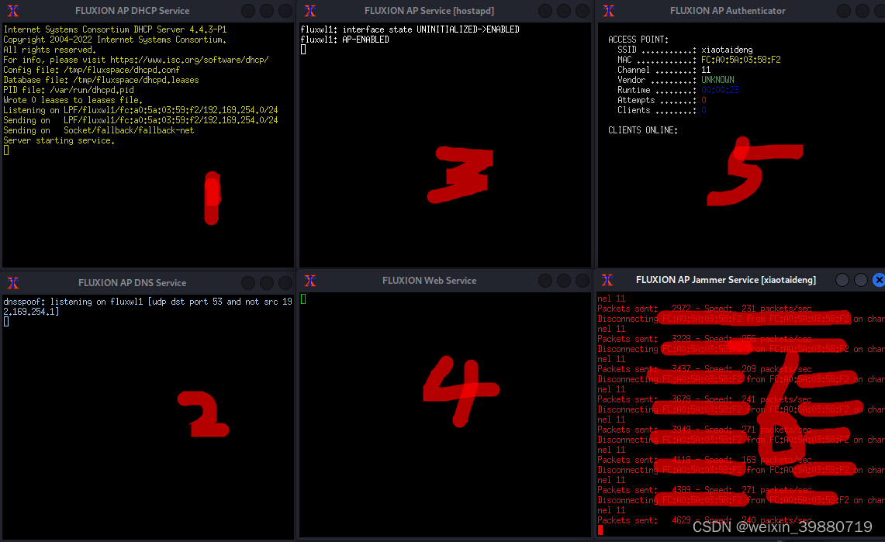This screenshot has height=542, width=885.
Task: Click the 'PID file: /var/run/dhcpd.pid' line
Action: click(x=69, y=90)
